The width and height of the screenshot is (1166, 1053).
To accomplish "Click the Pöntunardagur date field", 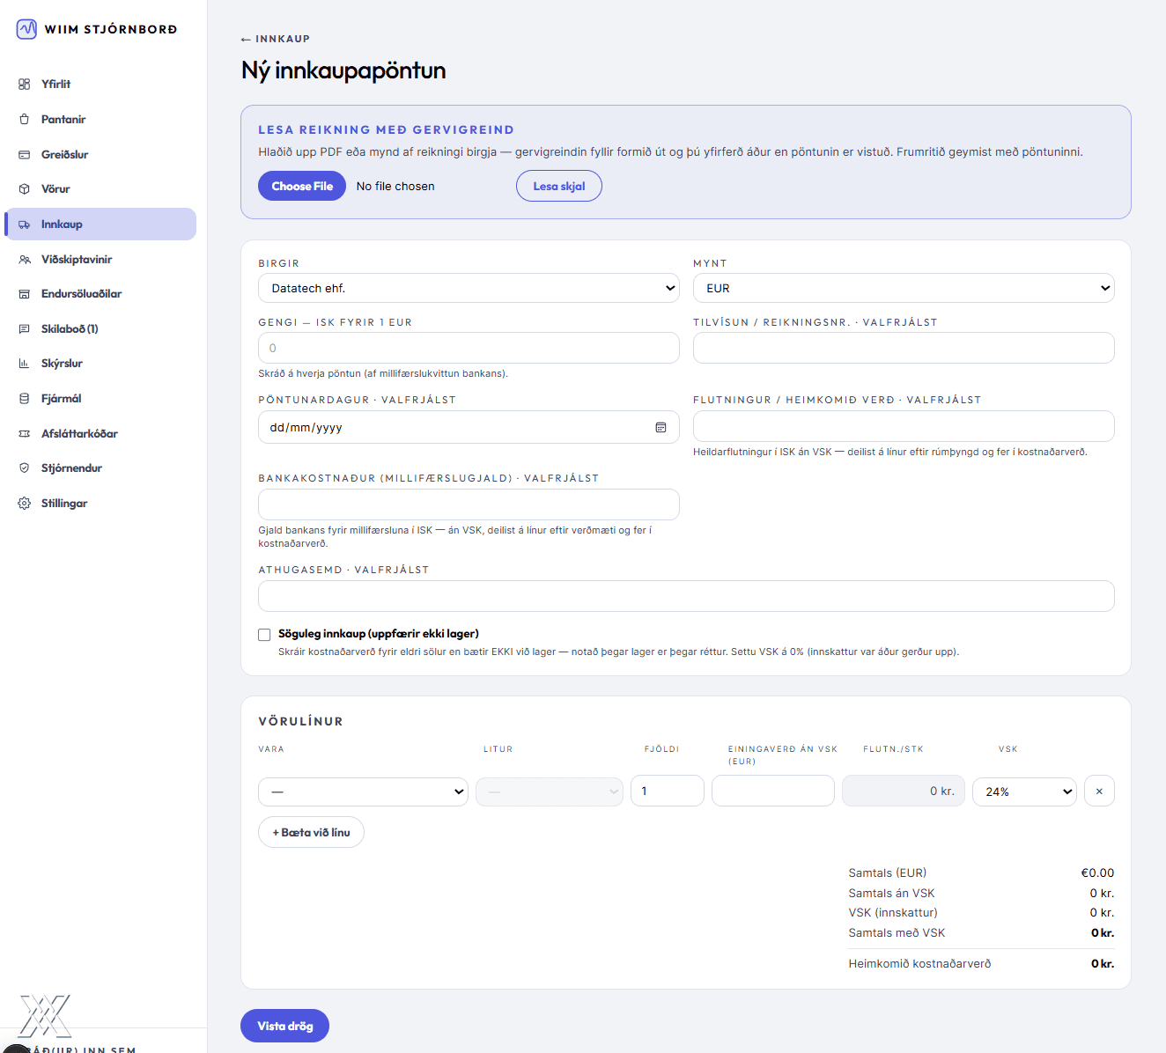I will tap(469, 427).
